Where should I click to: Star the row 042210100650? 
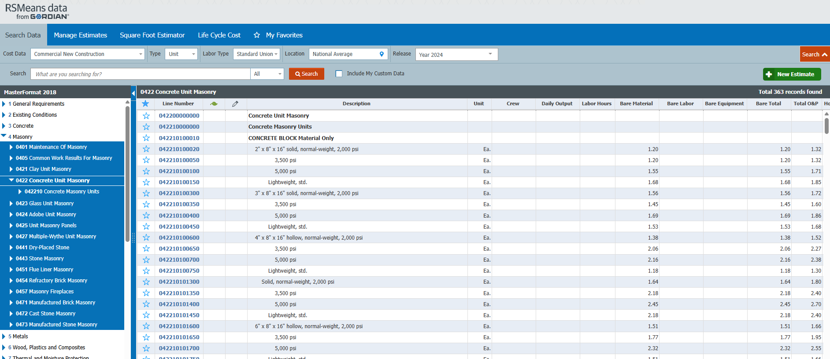pyautogui.click(x=146, y=248)
